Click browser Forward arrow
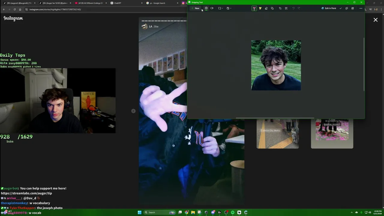The height and width of the screenshot is (216, 384). click(x=9, y=9)
